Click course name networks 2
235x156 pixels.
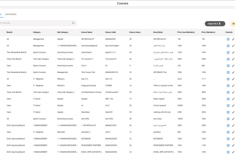pos(86,132)
